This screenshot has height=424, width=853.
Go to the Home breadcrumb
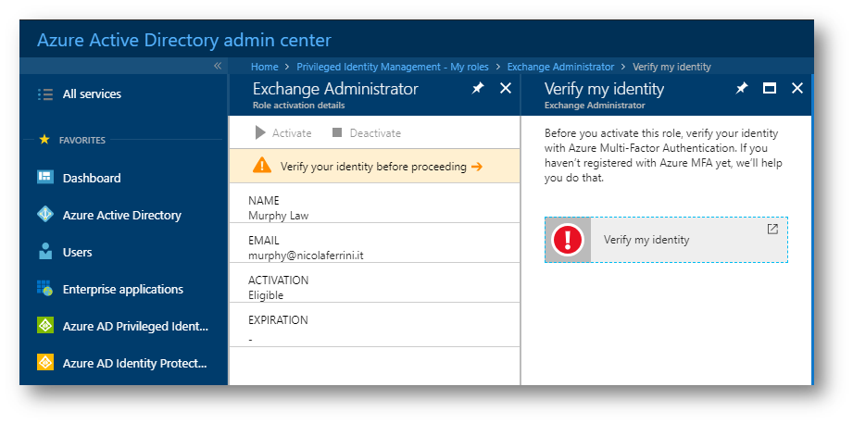point(264,67)
